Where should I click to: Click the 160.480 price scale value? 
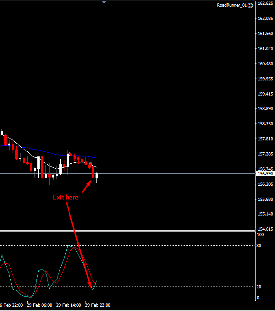coord(265,64)
